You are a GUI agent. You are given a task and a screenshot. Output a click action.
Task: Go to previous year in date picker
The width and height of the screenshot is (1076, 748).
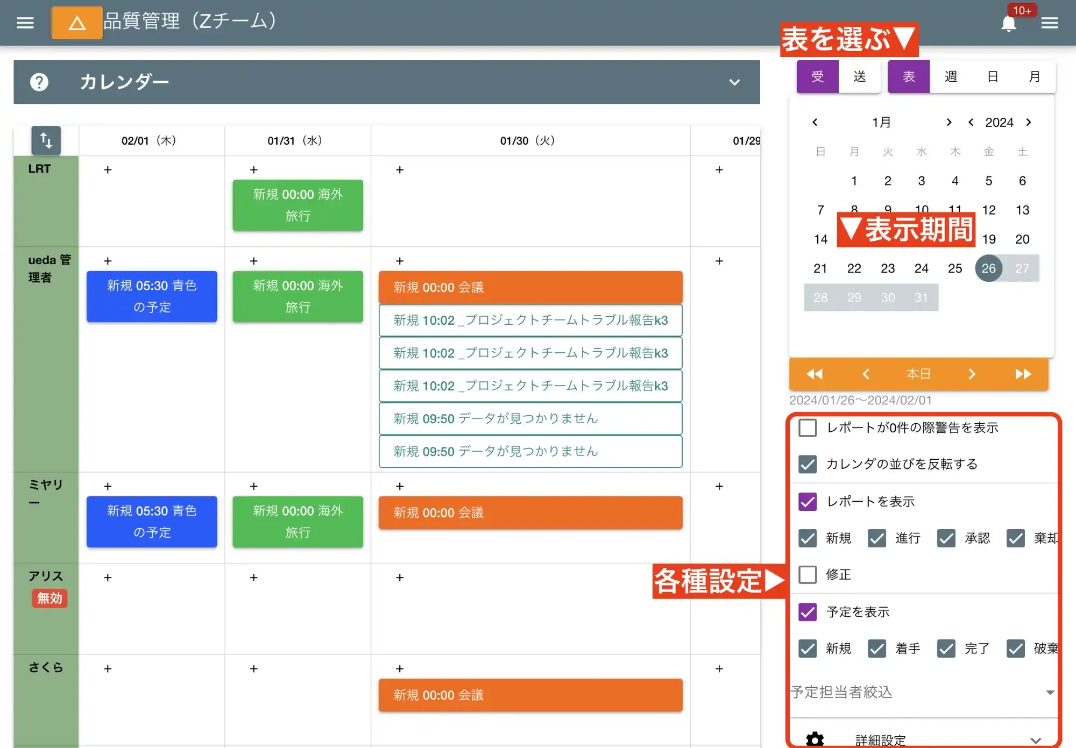click(971, 123)
